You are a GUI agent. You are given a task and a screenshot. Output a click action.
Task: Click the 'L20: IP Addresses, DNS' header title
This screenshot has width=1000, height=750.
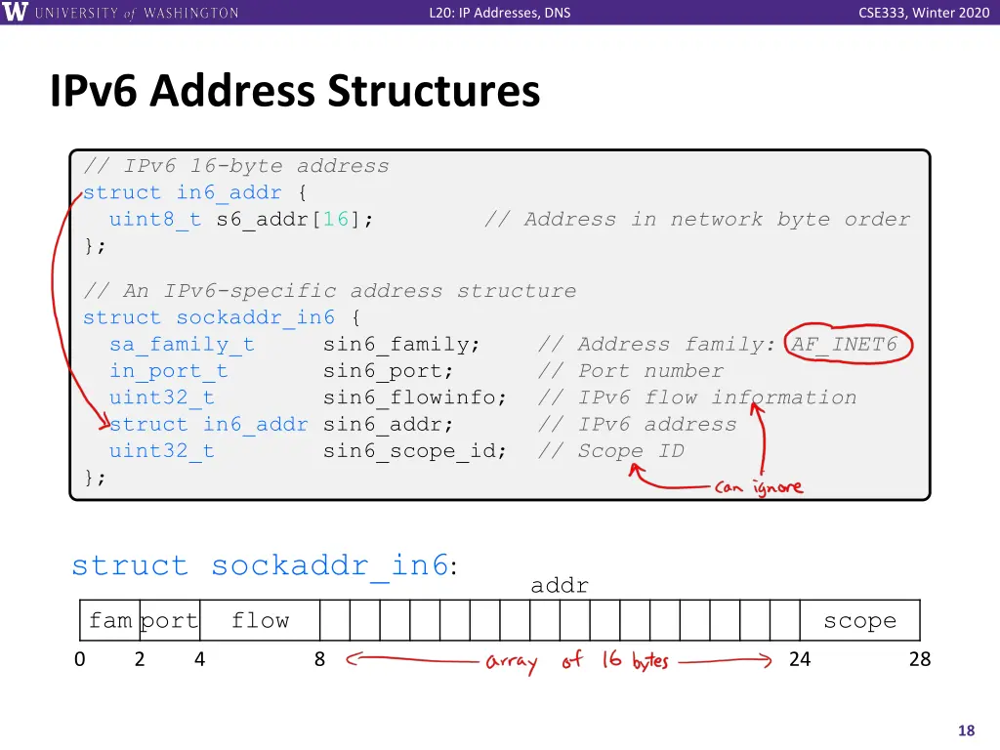[x=499, y=13]
